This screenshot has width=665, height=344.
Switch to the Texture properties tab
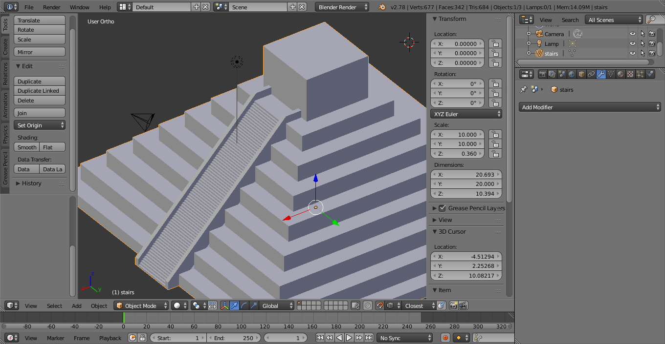pos(630,74)
